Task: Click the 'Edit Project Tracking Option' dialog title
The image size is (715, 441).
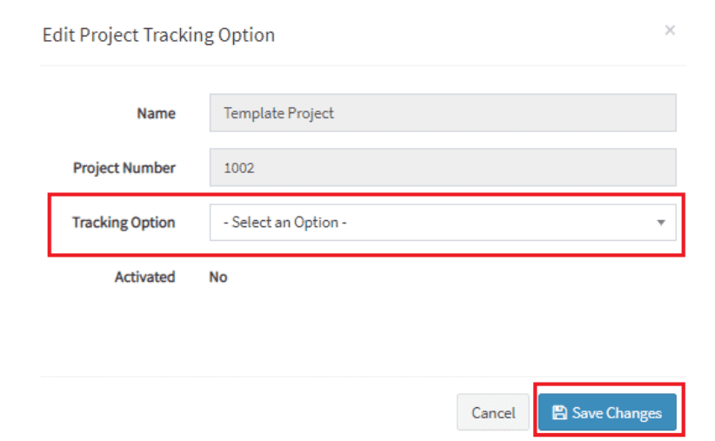Action: (x=158, y=36)
